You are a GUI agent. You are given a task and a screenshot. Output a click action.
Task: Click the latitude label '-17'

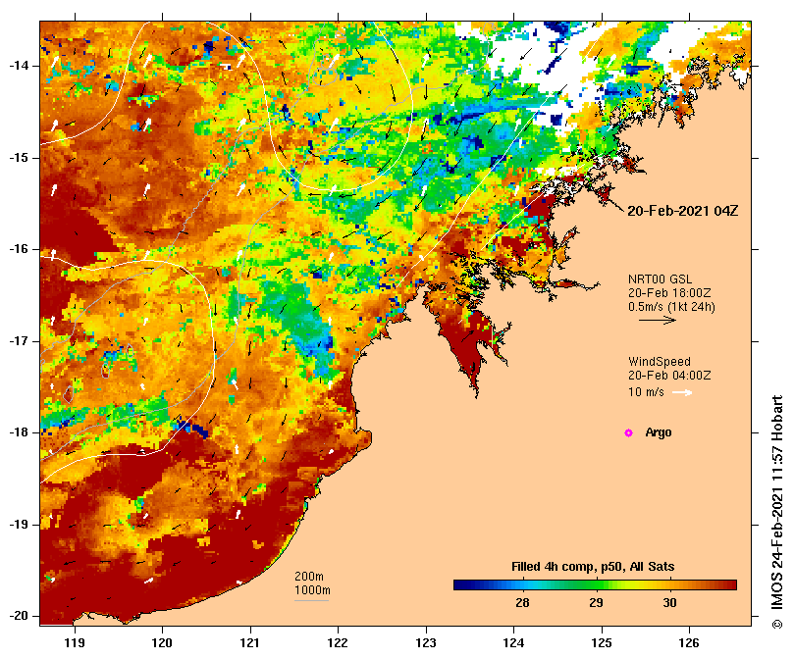[19, 341]
